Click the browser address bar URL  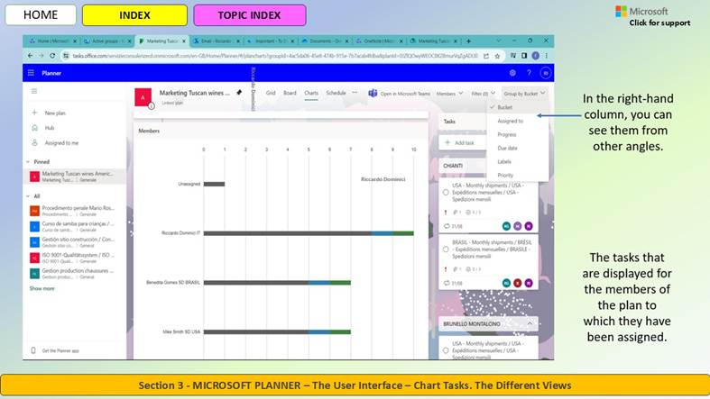[x=275, y=56]
